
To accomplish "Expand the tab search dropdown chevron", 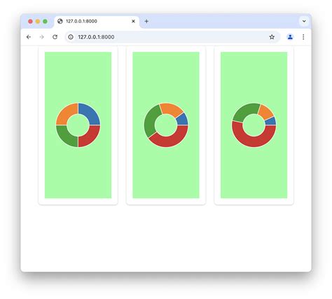I will click(x=304, y=21).
